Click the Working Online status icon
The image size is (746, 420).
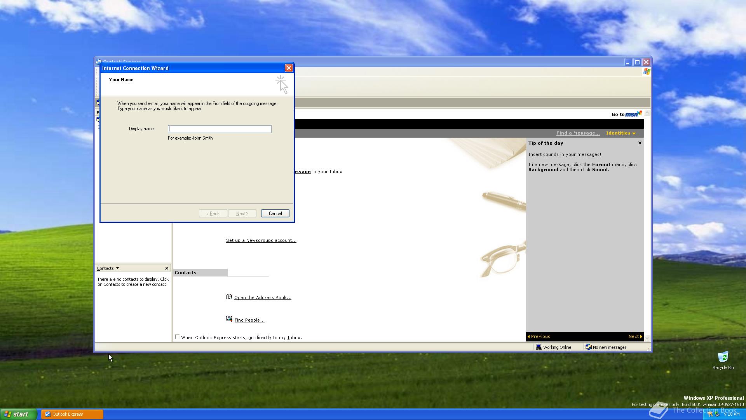(x=539, y=347)
